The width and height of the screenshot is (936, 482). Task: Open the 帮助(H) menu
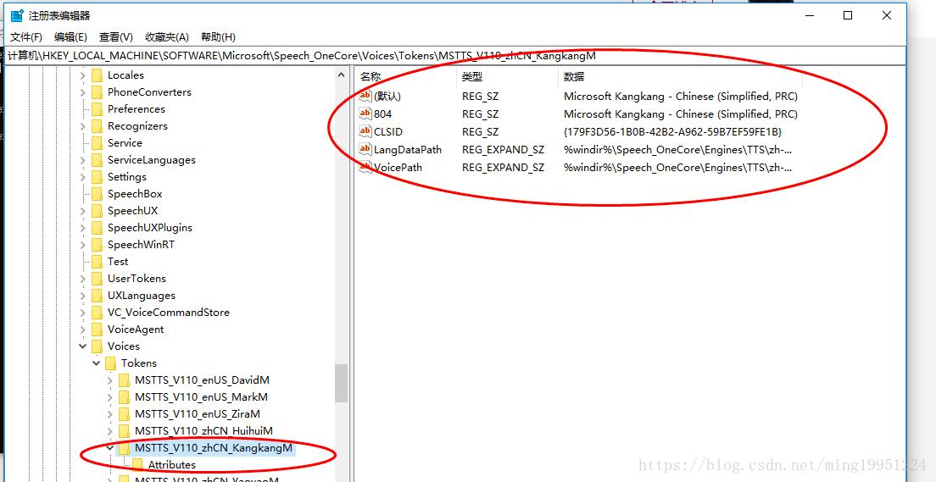(218, 37)
